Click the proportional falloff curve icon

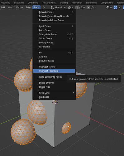[93, 7]
